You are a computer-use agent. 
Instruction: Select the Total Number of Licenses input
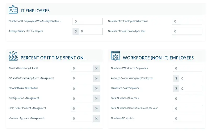187,99
